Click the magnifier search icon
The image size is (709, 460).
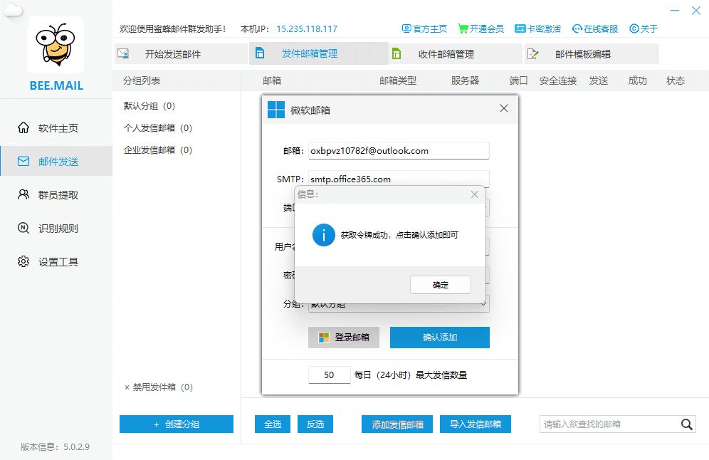(x=686, y=424)
